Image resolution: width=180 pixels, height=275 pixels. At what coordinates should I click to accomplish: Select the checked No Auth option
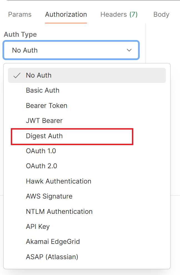39,75
